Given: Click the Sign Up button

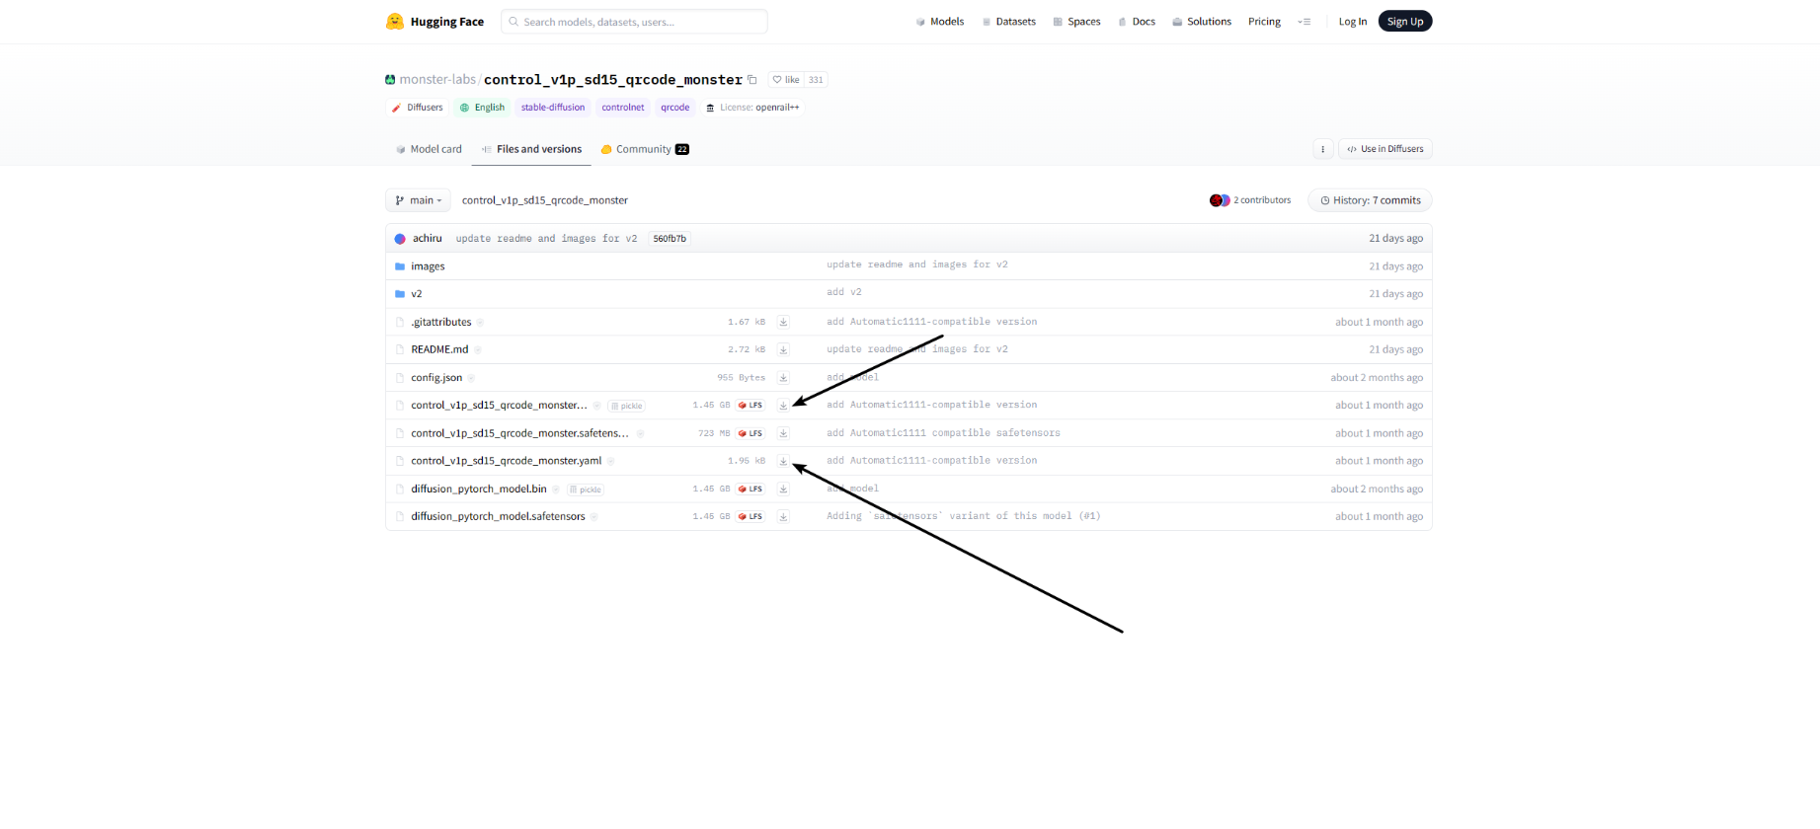Looking at the screenshot, I should click(x=1405, y=22).
